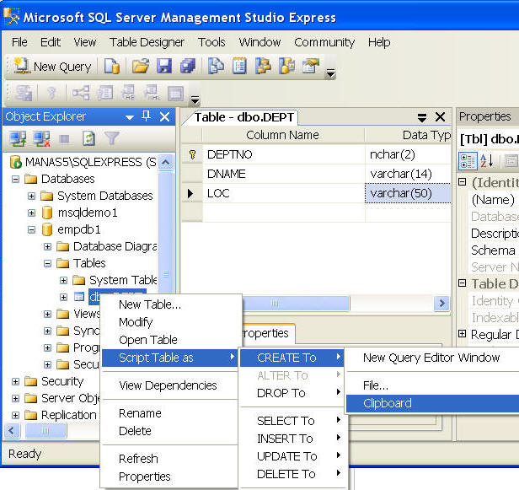The height and width of the screenshot is (490, 519).
Task: Click the Connect icon in Object Explorer
Action: (x=18, y=138)
